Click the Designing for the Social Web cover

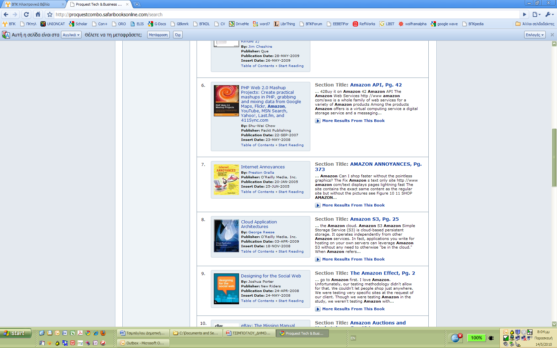226,289
